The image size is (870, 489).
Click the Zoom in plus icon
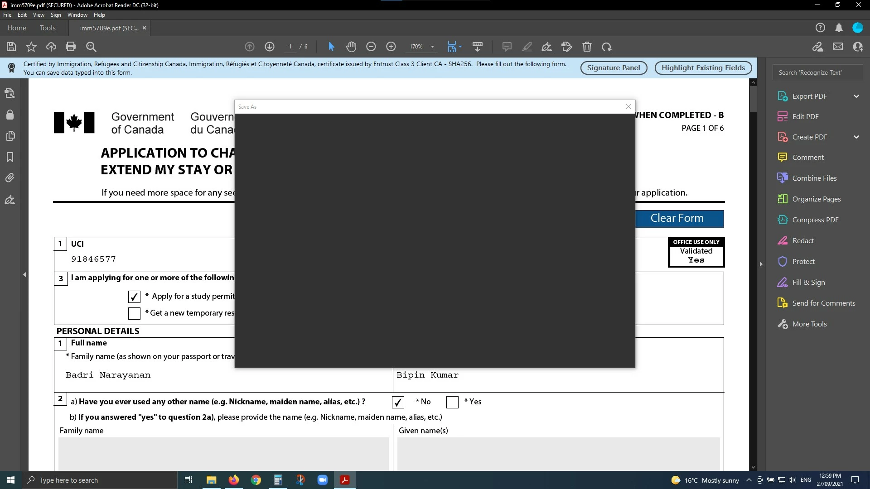pyautogui.click(x=391, y=47)
